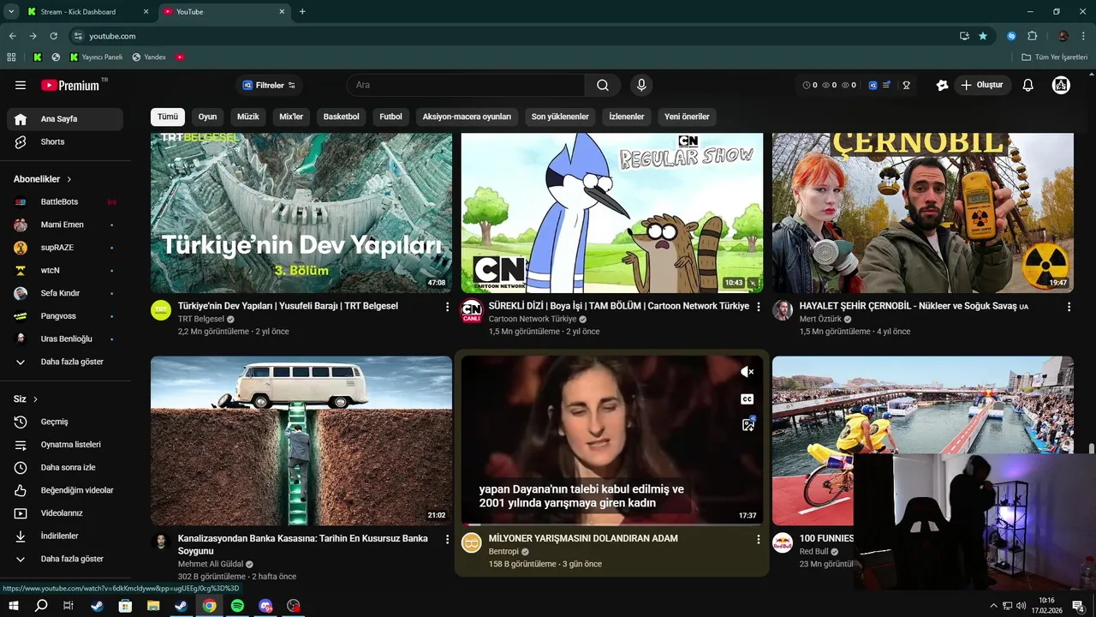
Task: Select the Yeni öneriler chip
Action: click(687, 117)
